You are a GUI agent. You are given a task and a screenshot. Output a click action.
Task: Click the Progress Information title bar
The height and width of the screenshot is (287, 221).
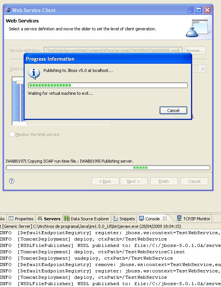[x=108, y=59]
